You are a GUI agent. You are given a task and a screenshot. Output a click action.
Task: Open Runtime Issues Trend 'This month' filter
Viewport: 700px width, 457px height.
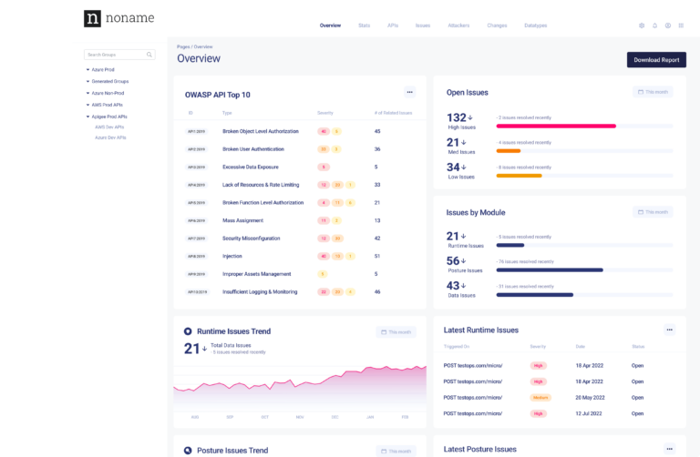pyautogui.click(x=396, y=332)
